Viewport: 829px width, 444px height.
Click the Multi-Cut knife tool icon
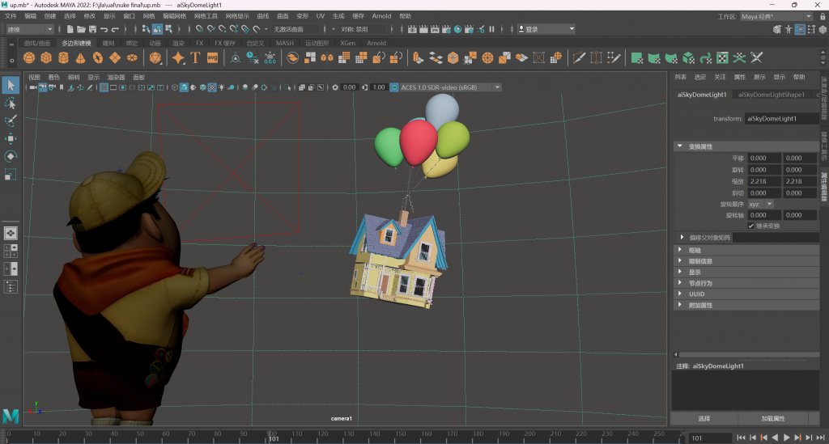pos(579,57)
